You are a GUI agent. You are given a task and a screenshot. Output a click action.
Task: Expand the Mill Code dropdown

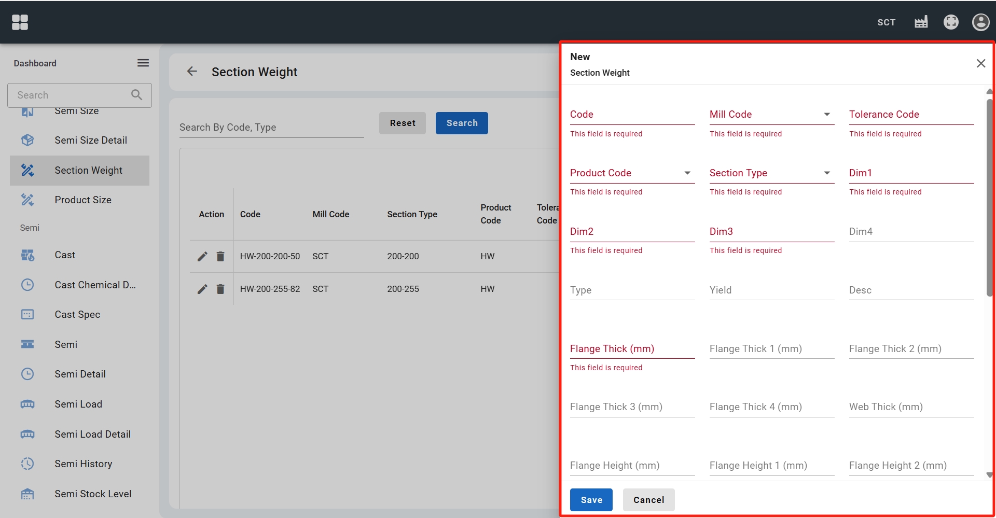click(827, 115)
